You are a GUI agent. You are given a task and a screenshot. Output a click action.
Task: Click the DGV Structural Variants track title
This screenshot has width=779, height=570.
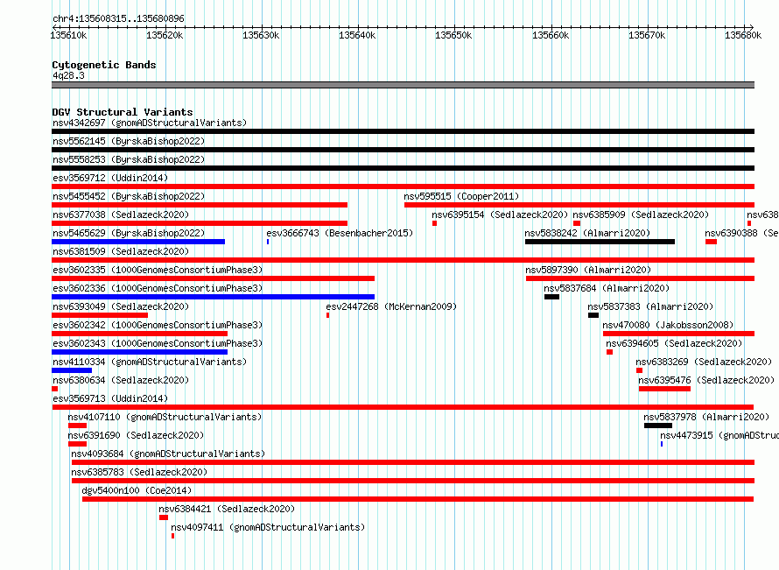click(123, 112)
